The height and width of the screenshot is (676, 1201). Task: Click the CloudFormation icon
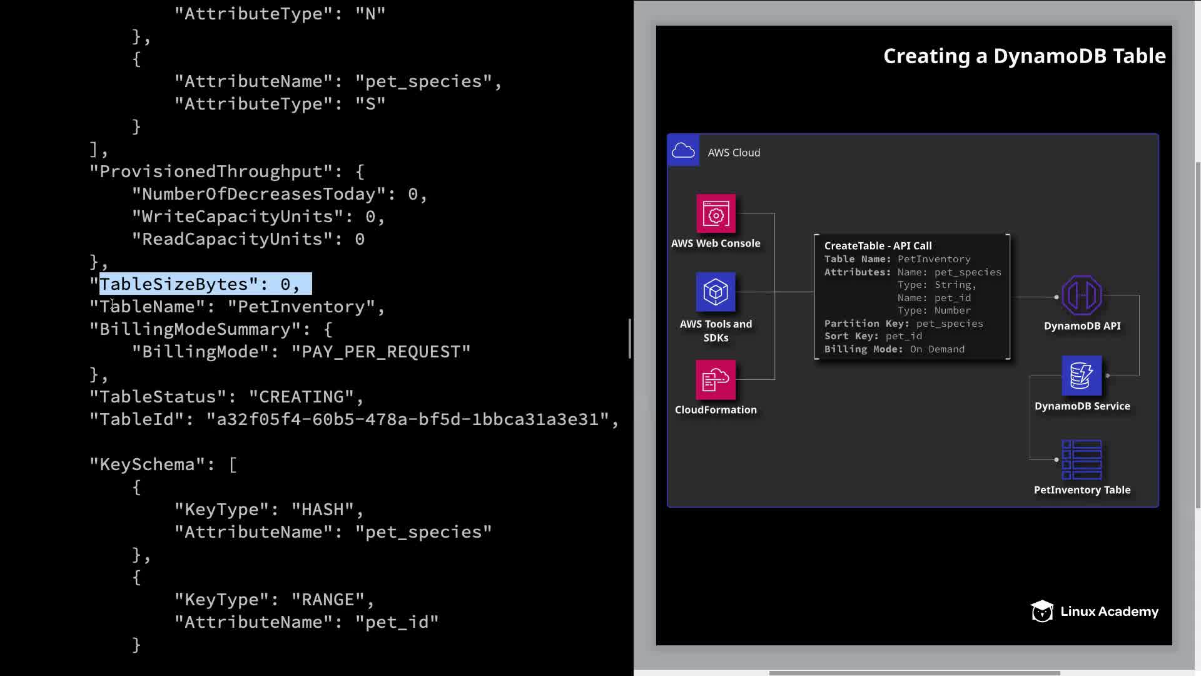point(716,379)
